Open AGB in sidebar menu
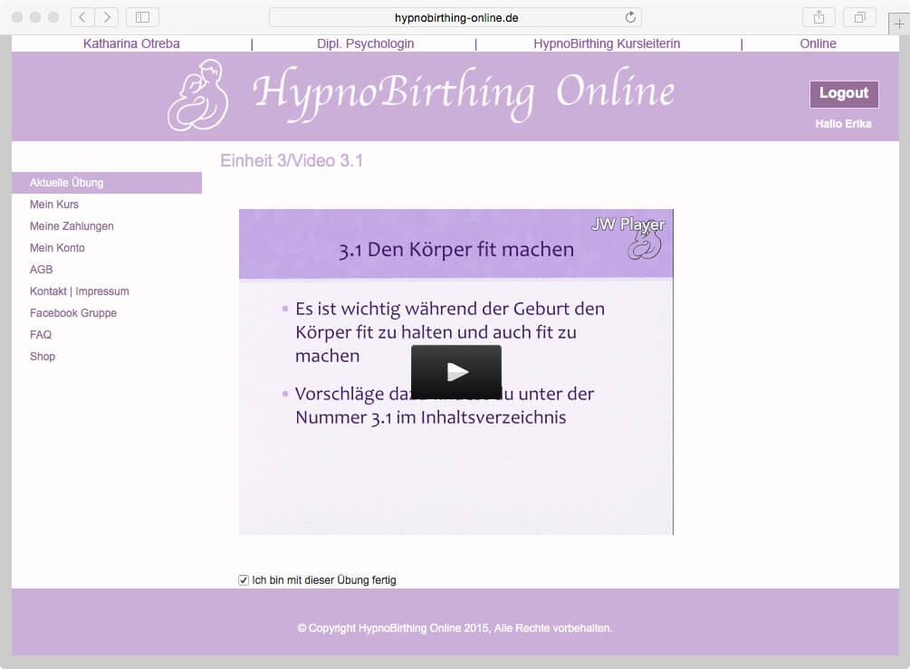 coord(41,269)
